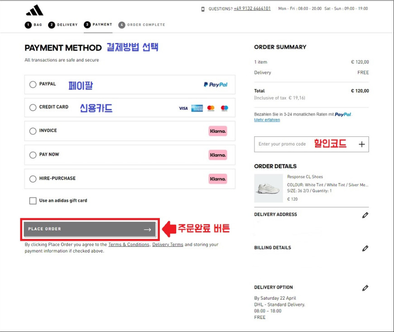394x332 pixels.
Task: Click the By Saturday 22 April text
Action: point(275,298)
